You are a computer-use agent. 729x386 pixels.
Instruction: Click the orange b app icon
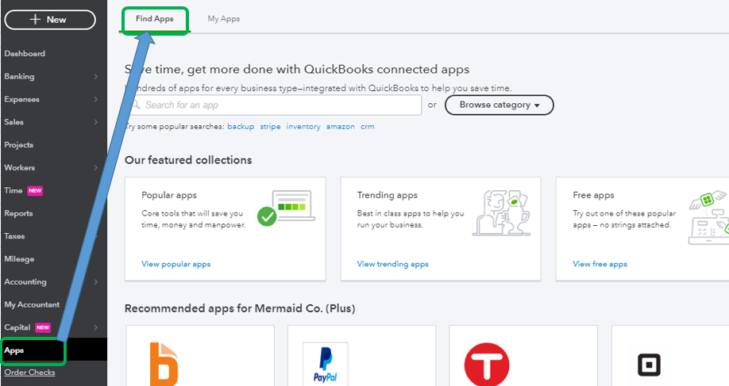(x=164, y=365)
